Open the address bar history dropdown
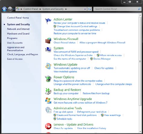The width and height of the screenshot is (143, 134). pos(85,9)
